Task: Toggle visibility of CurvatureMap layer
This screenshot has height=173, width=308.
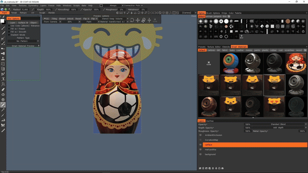Action: click(200, 140)
